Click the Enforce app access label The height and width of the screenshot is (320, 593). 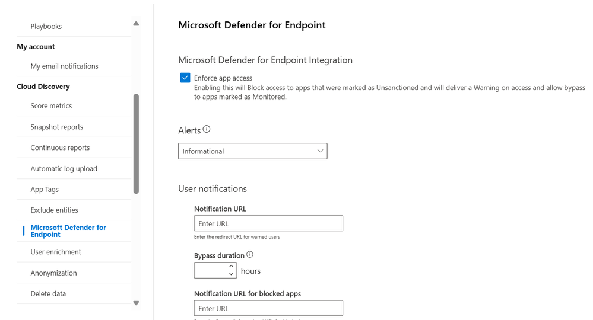[223, 78]
